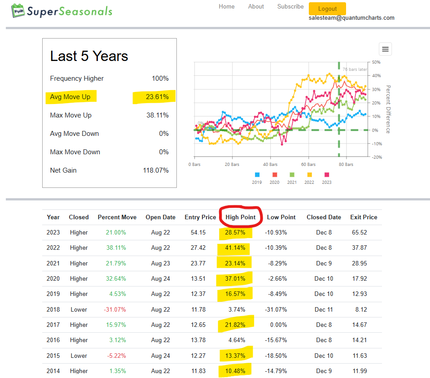Screen dimensions: 430x378
Task: Click the 2015 year cell
Action: point(53,356)
